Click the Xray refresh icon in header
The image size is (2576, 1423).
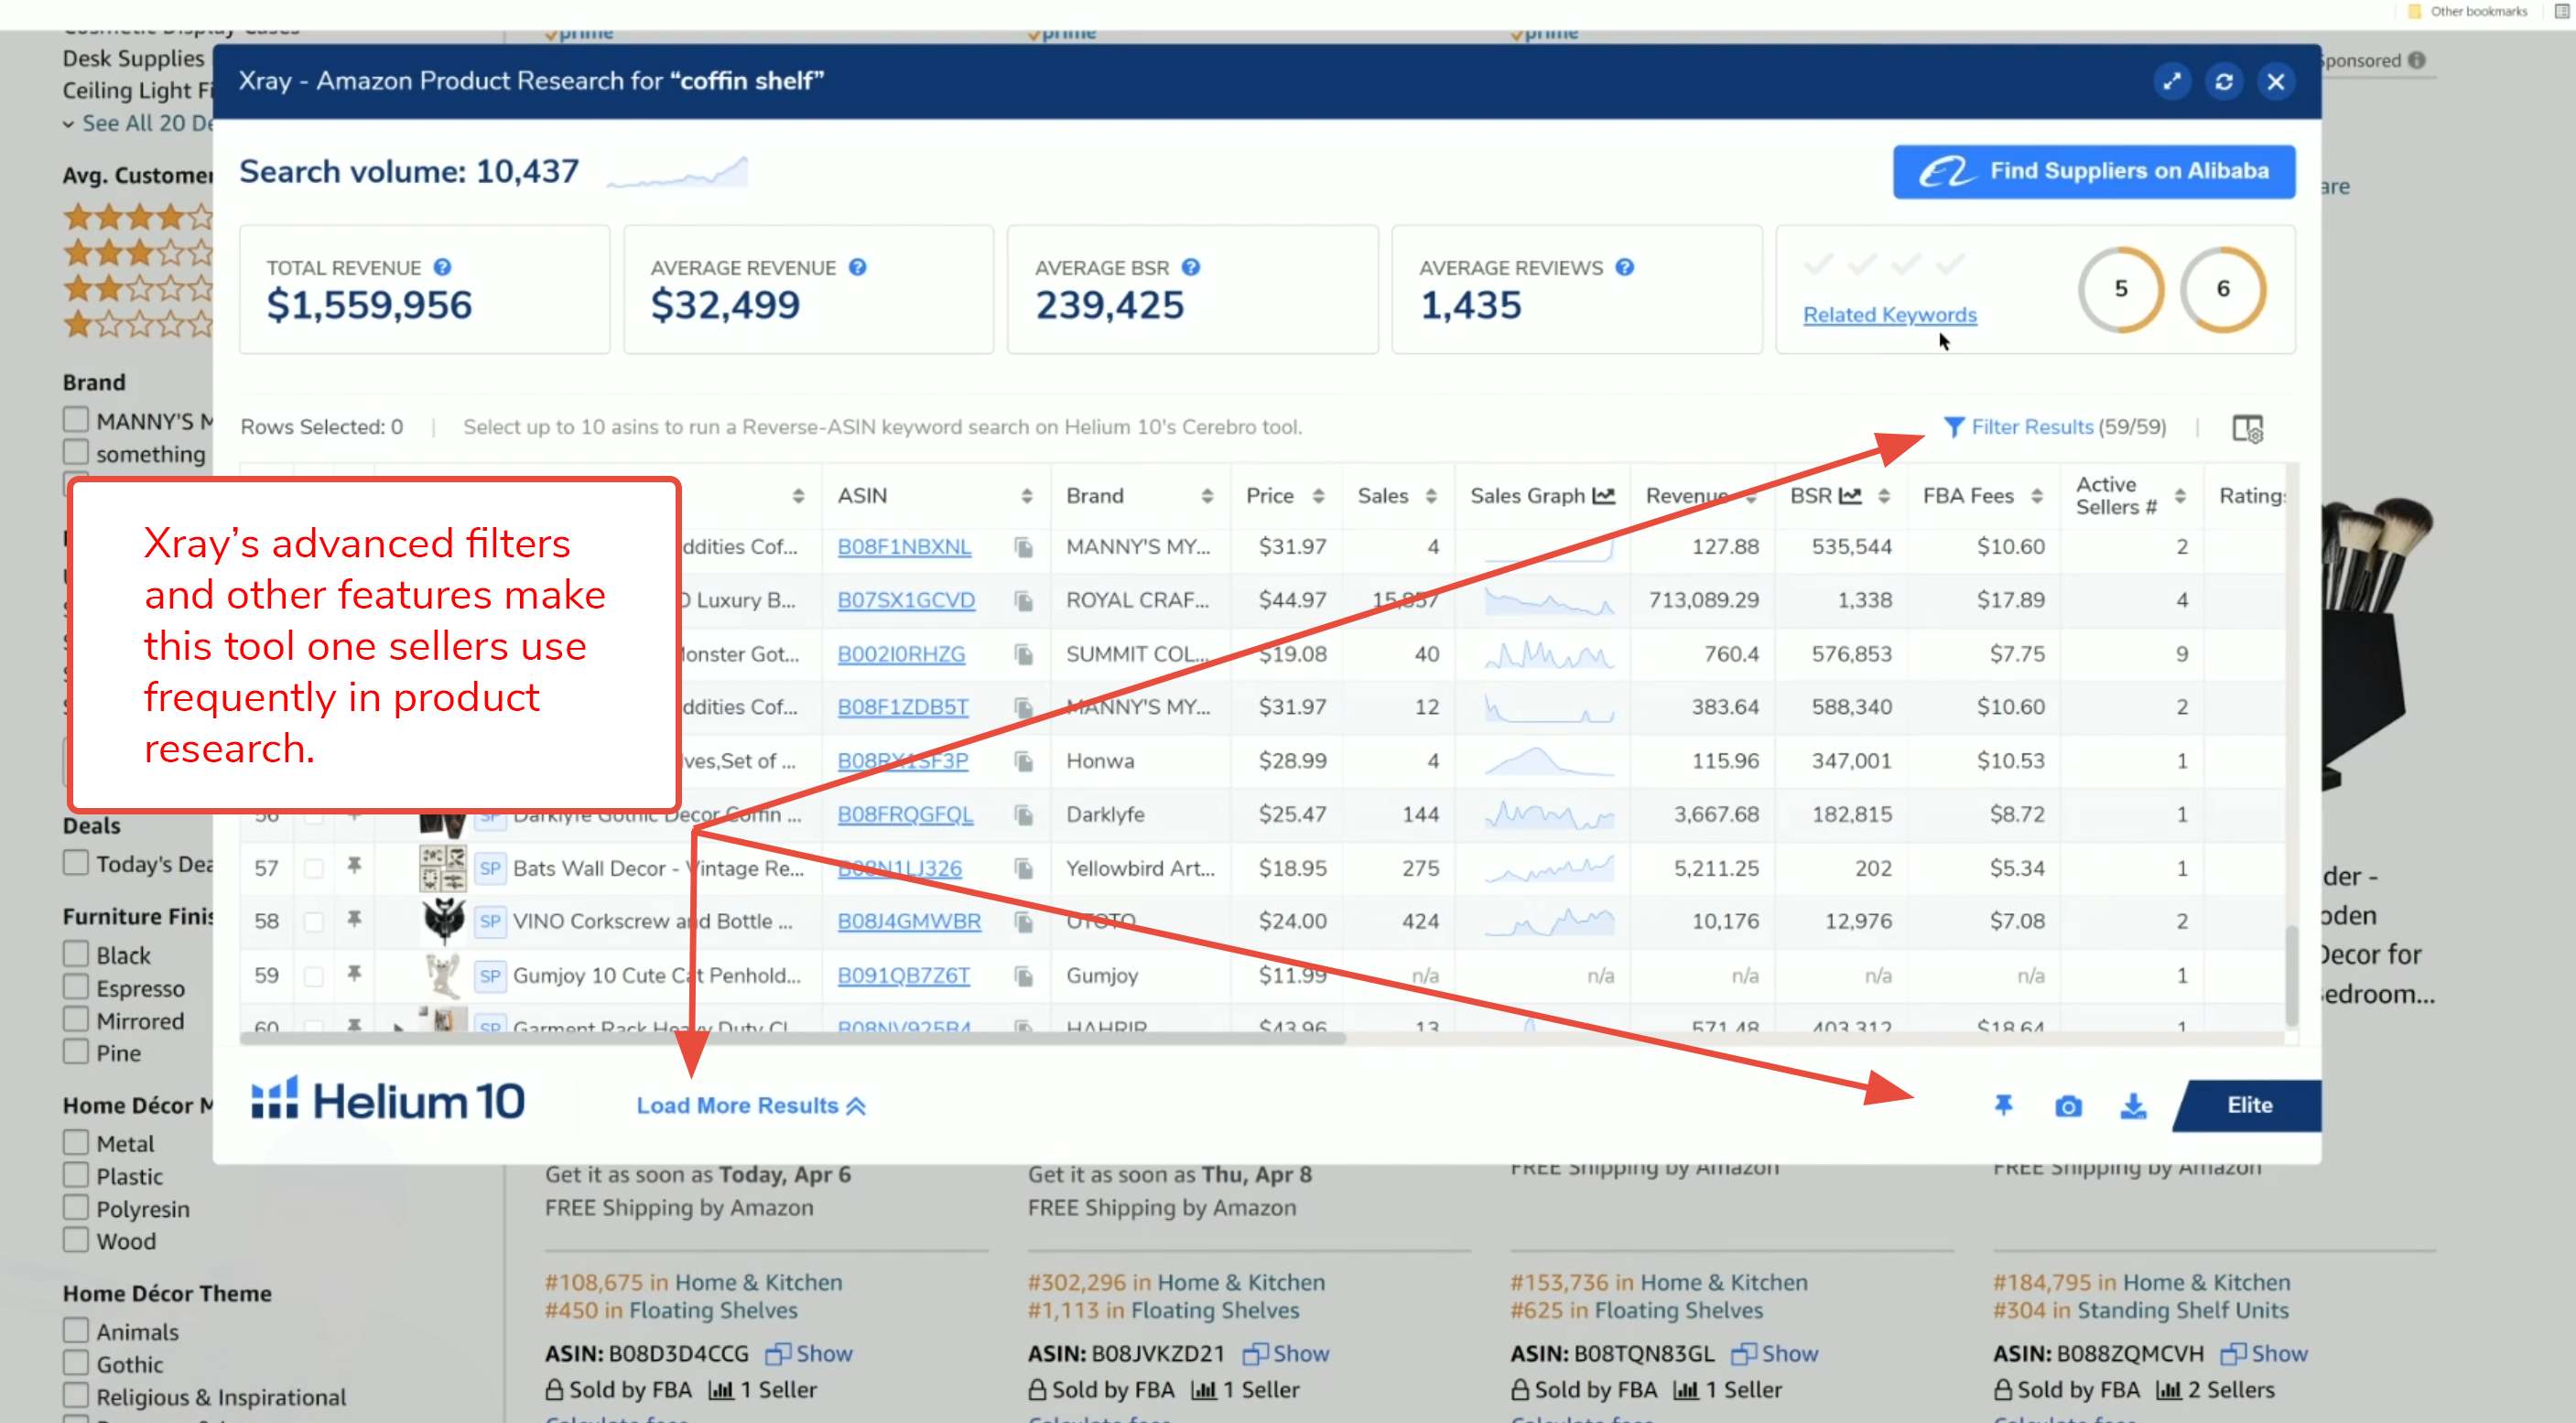(2223, 81)
